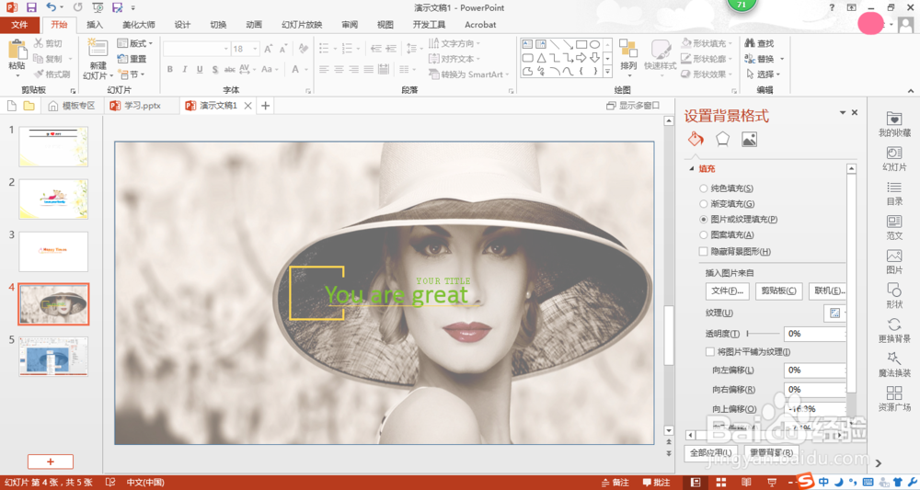Open the Texture (纹理) dropdown

point(835,313)
